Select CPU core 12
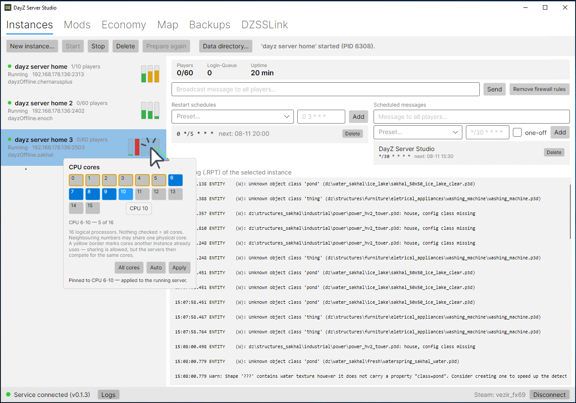This screenshot has height=403, width=576. (x=159, y=194)
